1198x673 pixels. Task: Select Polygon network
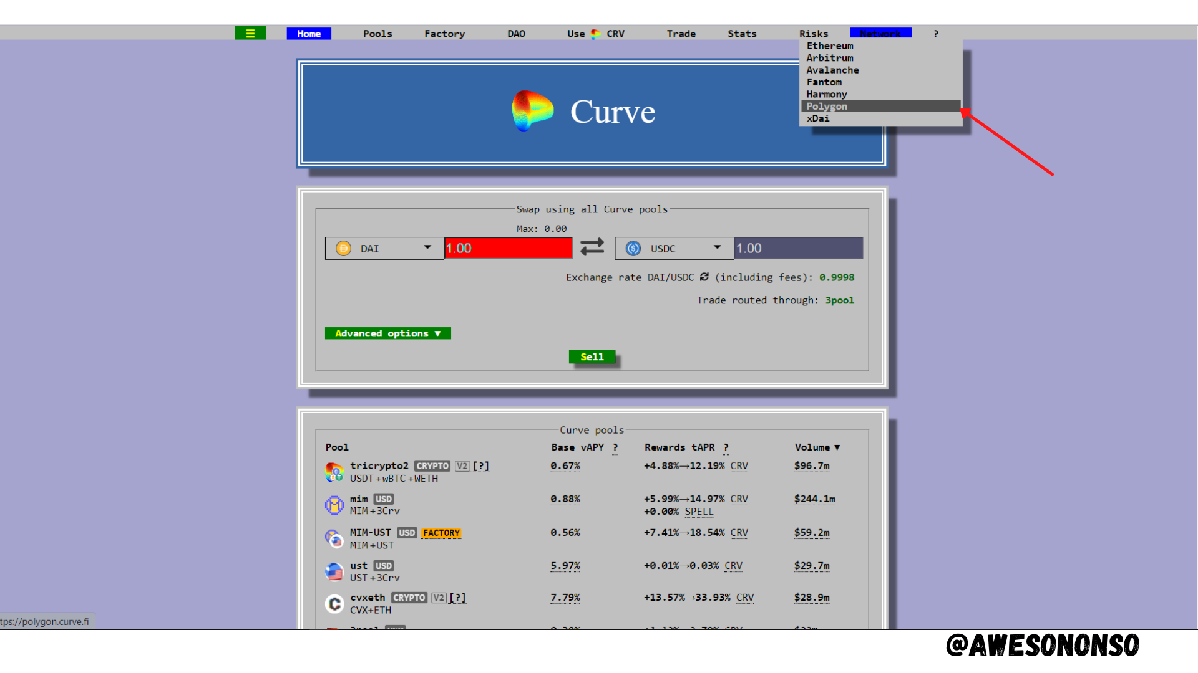(x=880, y=107)
